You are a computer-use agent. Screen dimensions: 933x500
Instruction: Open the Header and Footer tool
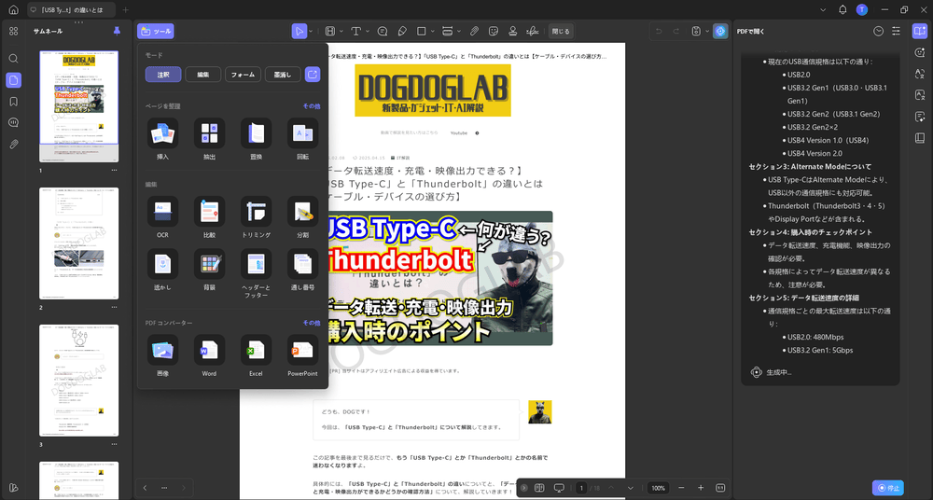[x=256, y=264]
